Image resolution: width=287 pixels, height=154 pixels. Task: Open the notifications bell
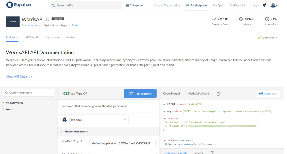[x=264, y=5]
